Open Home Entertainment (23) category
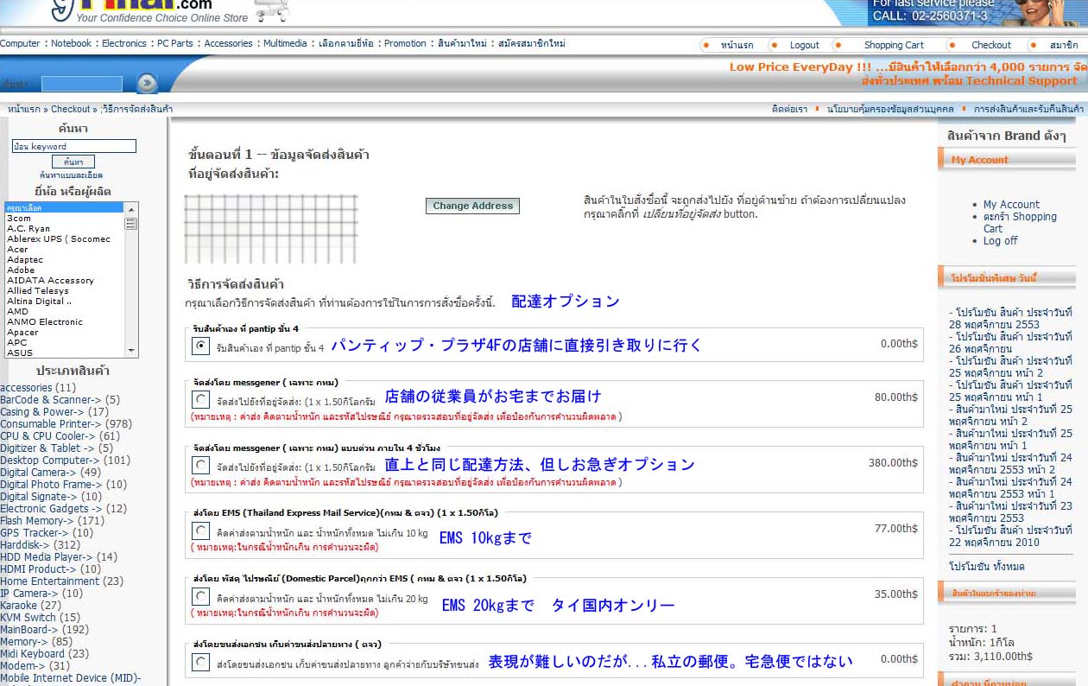This screenshot has width=1088, height=686. tap(61, 581)
